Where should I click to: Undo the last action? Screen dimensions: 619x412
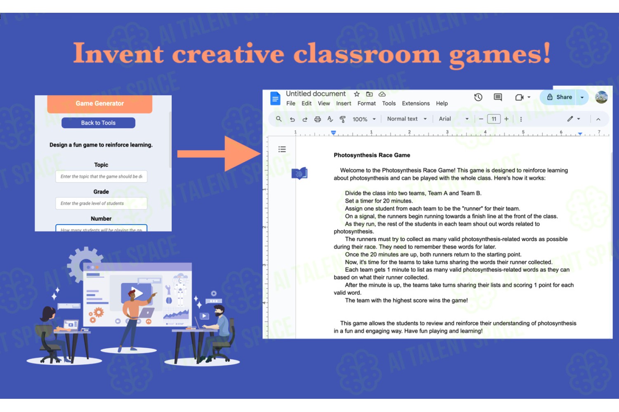pyautogui.click(x=292, y=119)
